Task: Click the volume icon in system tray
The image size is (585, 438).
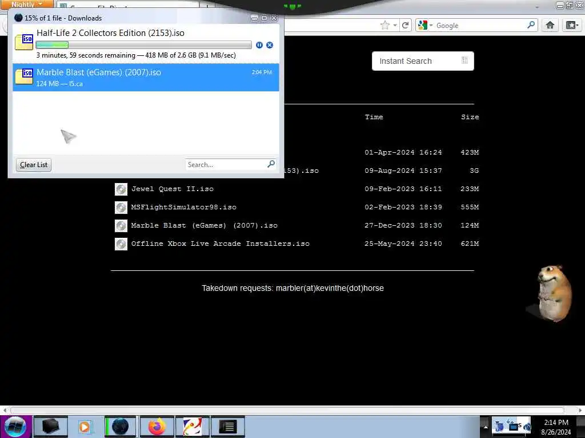Action: [526, 427]
